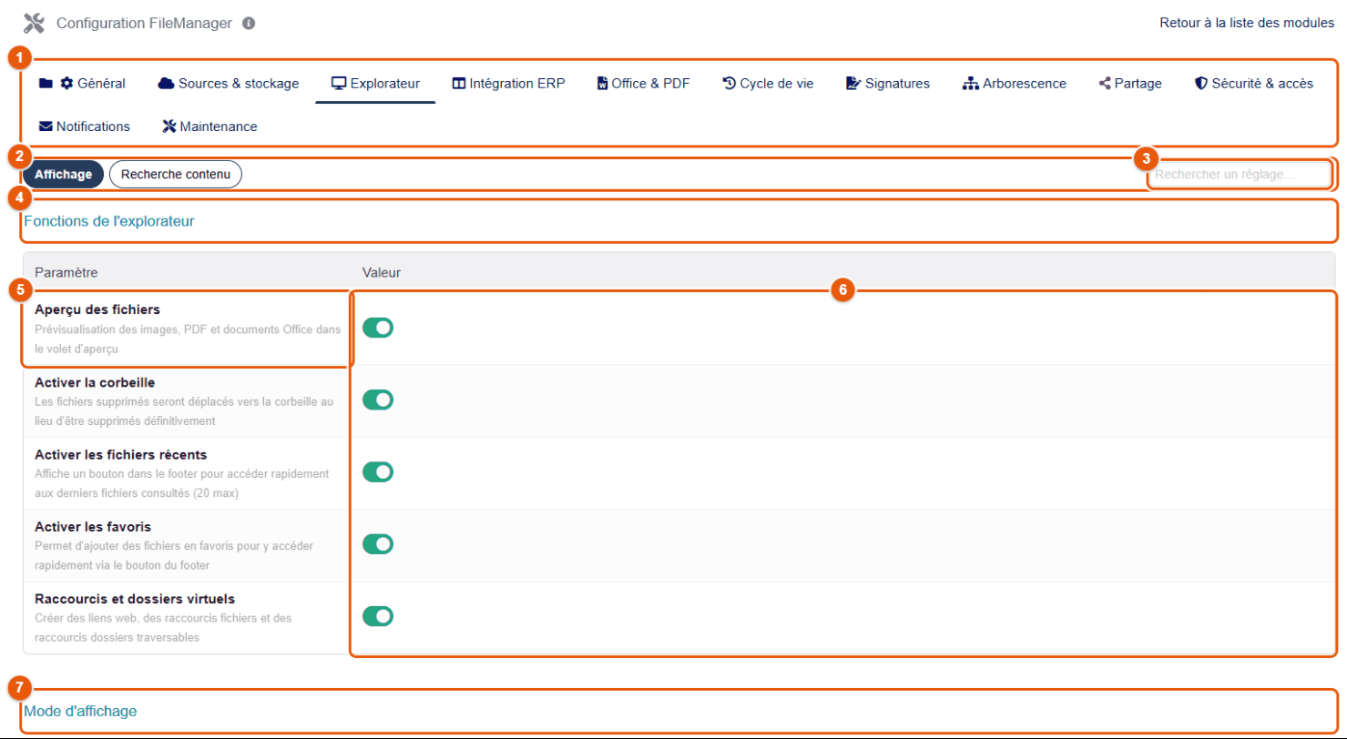
Task: Turn off the Activer la corbeille switch
Action: (378, 400)
